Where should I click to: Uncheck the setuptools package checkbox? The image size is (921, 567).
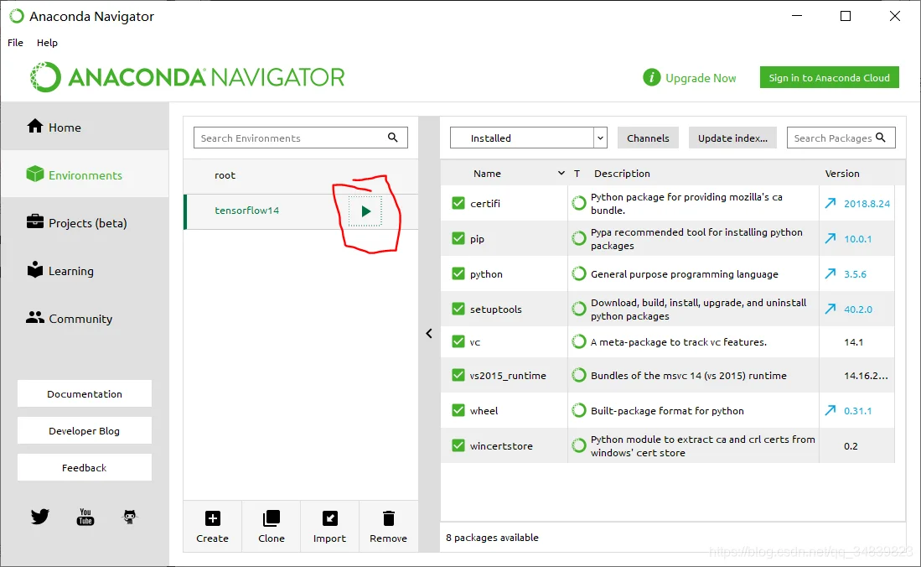[458, 309]
